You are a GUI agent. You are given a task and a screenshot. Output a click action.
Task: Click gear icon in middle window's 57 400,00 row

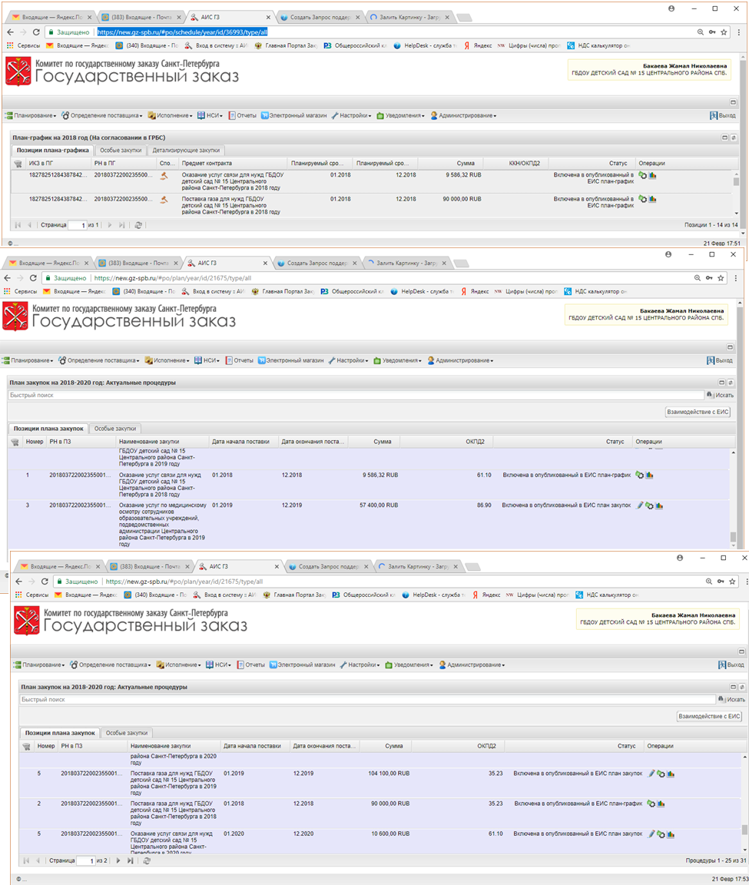[x=649, y=505]
